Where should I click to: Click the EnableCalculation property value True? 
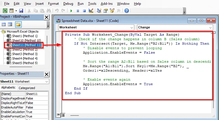37,112
